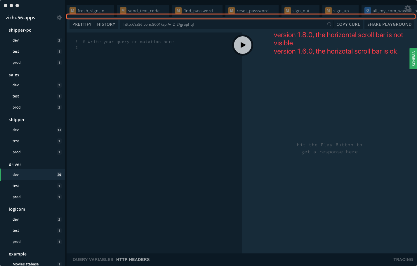Viewport: 417px width, 266px height.
Task: Show the QUERY VARIABLES pane
Action: coord(93,260)
